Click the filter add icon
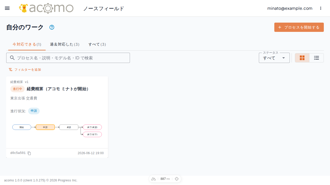 pyautogui.click(x=11, y=70)
